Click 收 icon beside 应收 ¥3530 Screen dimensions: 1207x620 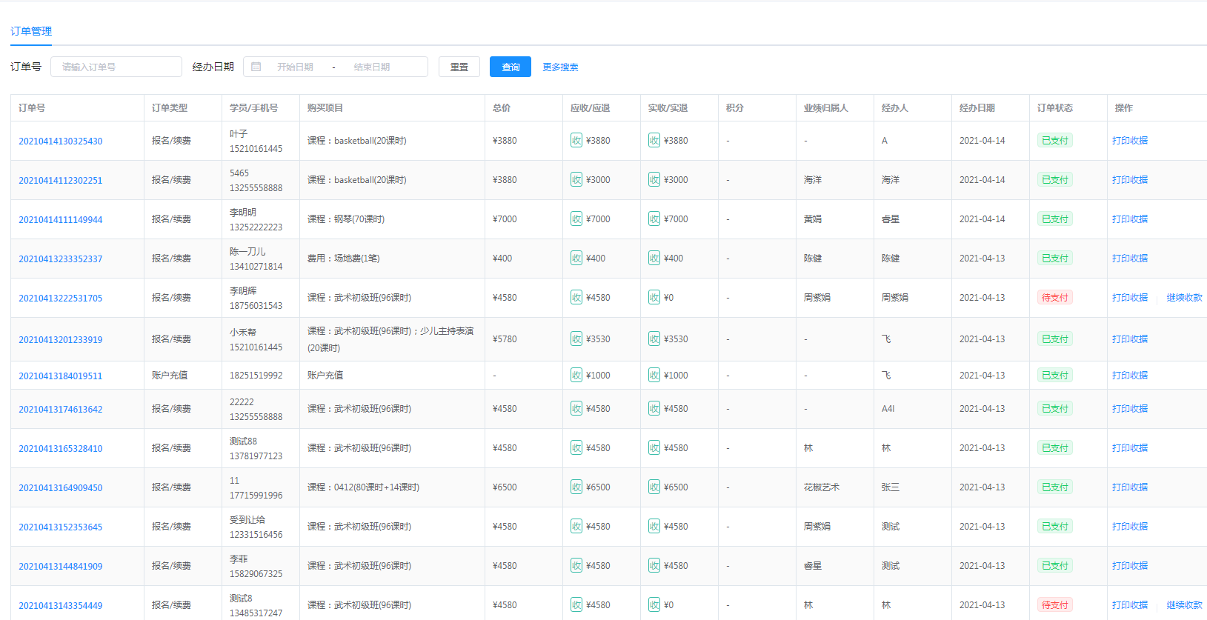click(x=576, y=339)
